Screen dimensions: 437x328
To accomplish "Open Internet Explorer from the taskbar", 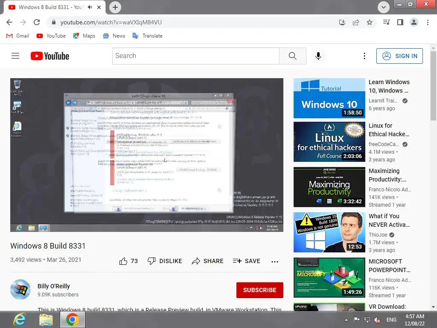I will click(x=20, y=319).
